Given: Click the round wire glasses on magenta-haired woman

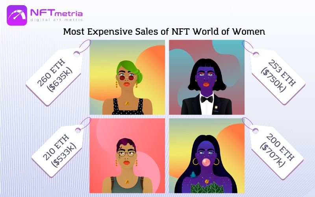Looking at the screenshot, I should pos(126,154).
